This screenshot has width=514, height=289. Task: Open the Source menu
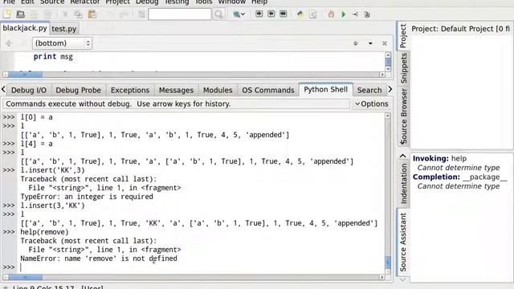coord(52,2)
